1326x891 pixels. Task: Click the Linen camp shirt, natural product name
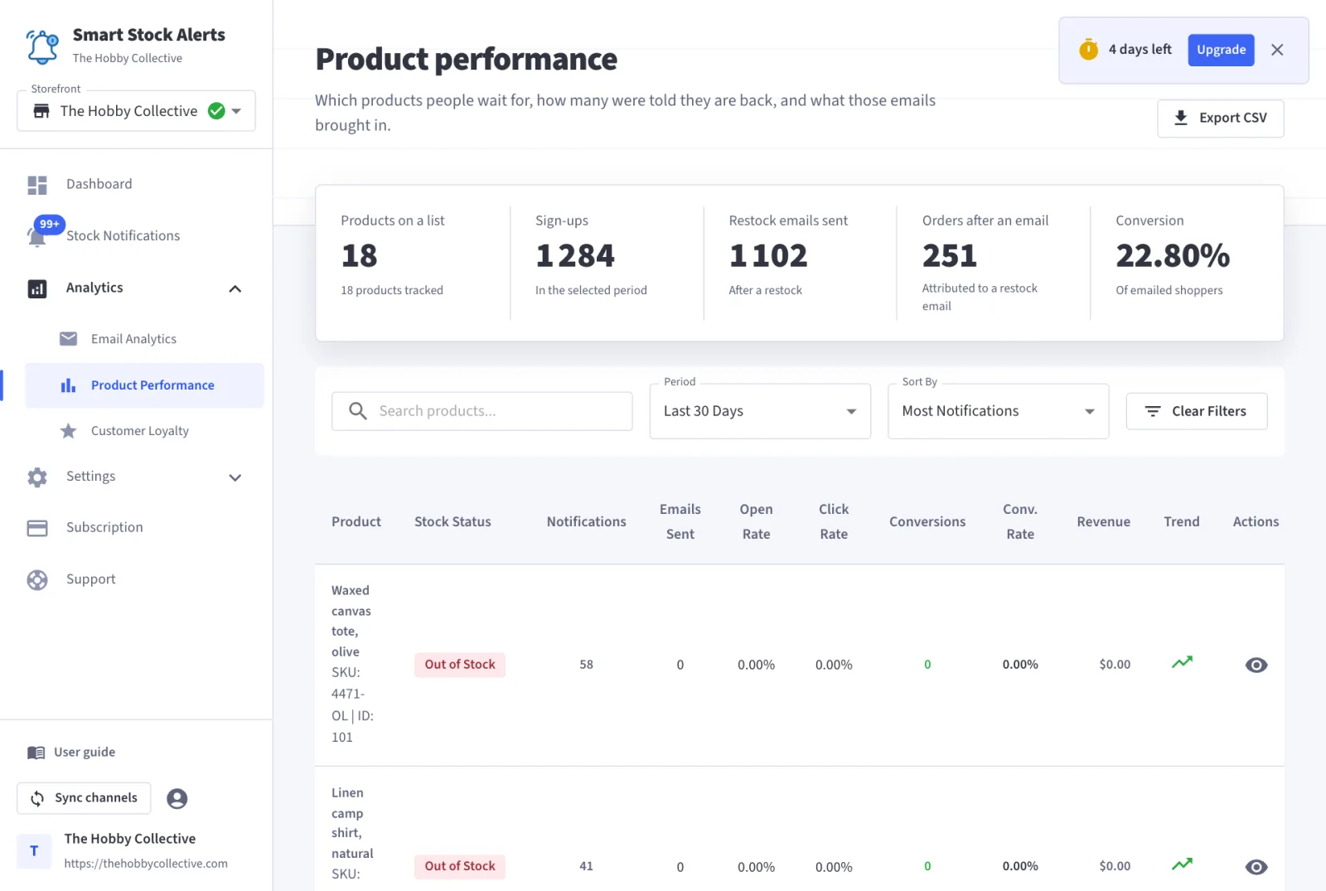pyautogui.click(x=352, y=823)
